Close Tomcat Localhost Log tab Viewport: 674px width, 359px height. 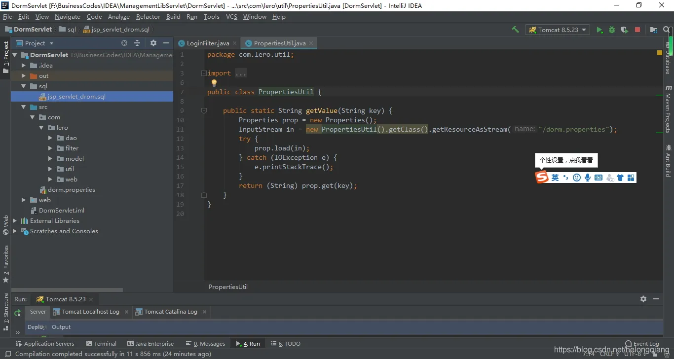126,312
